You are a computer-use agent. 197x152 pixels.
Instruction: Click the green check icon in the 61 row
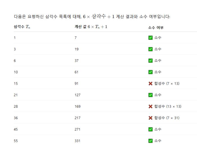[150, 72]
